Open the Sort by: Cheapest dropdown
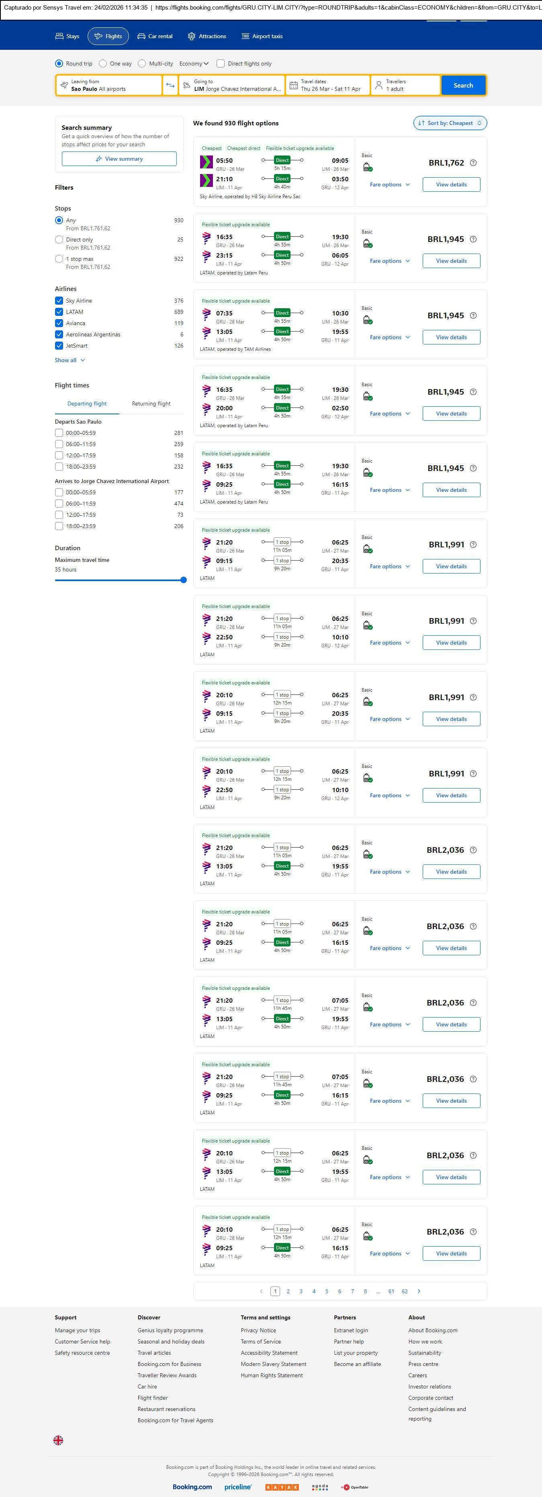Screen dimensions: 542x1497 450,123
